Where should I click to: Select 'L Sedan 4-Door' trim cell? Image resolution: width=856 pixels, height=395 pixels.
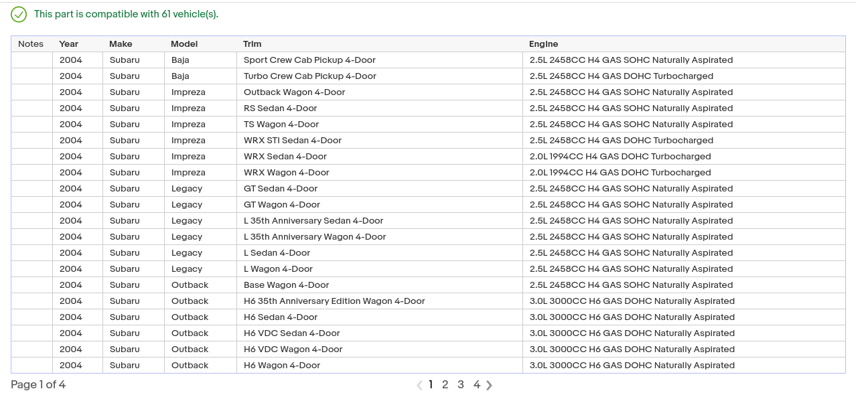[x=380, y=253]
